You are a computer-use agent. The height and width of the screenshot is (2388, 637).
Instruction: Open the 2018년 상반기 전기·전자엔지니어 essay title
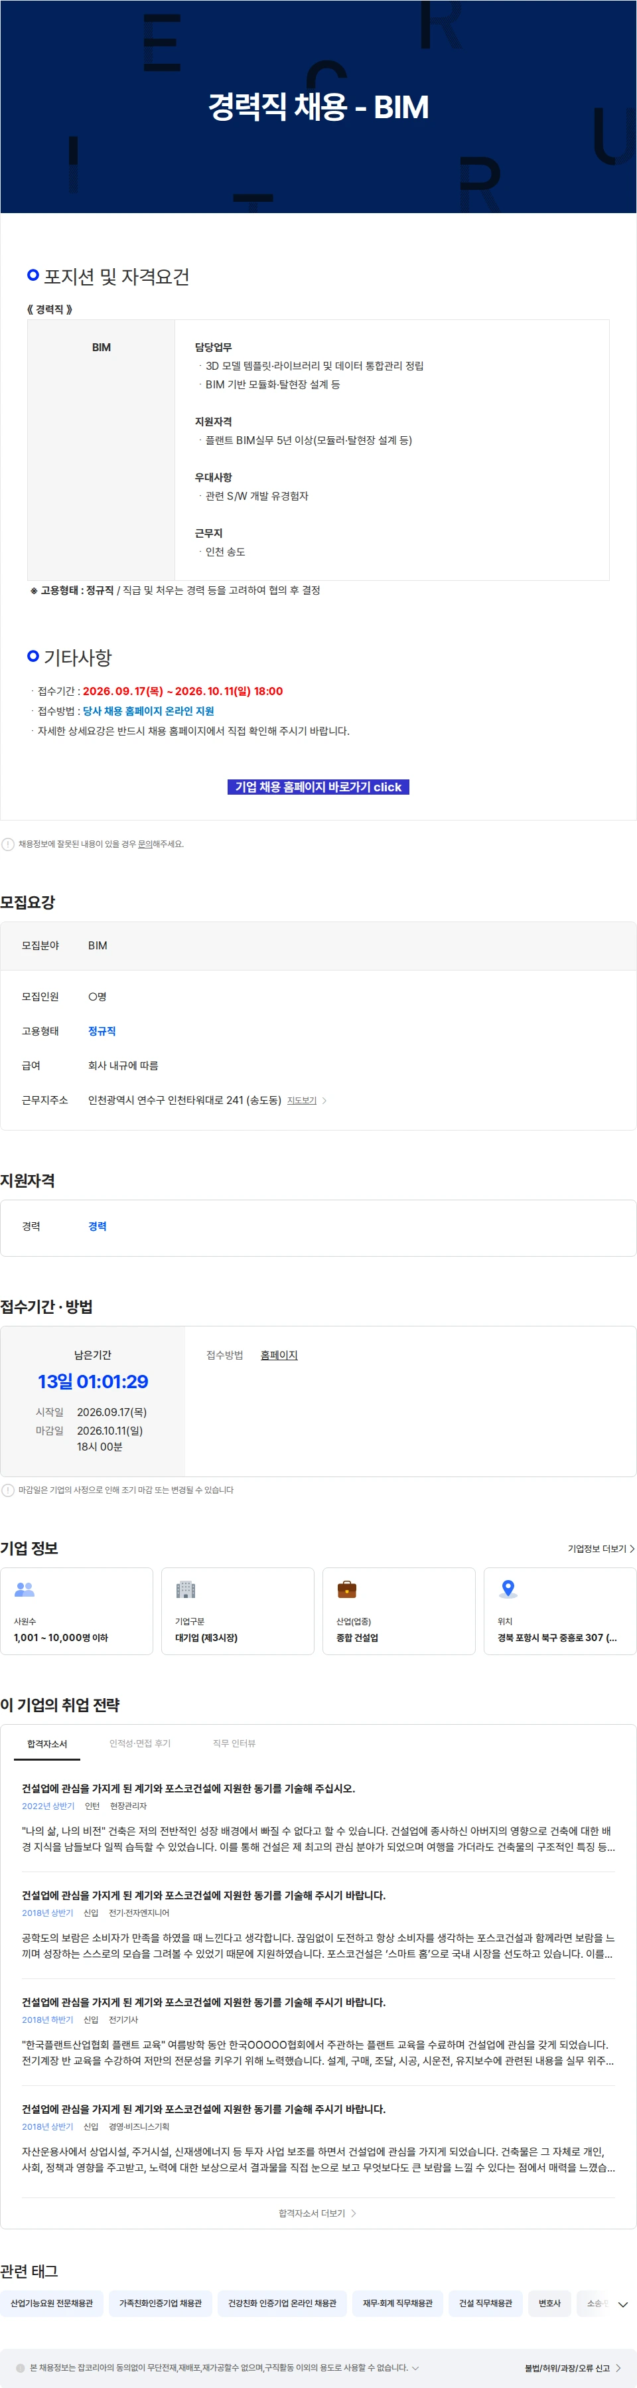coord(204,1895)
